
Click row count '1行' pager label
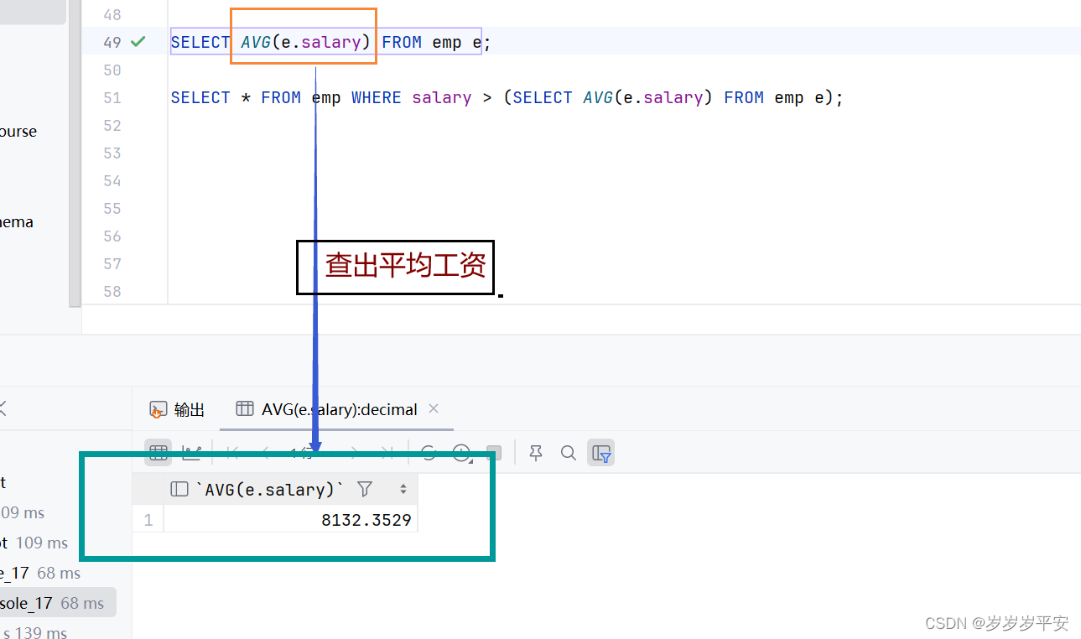tap(302, 453)
